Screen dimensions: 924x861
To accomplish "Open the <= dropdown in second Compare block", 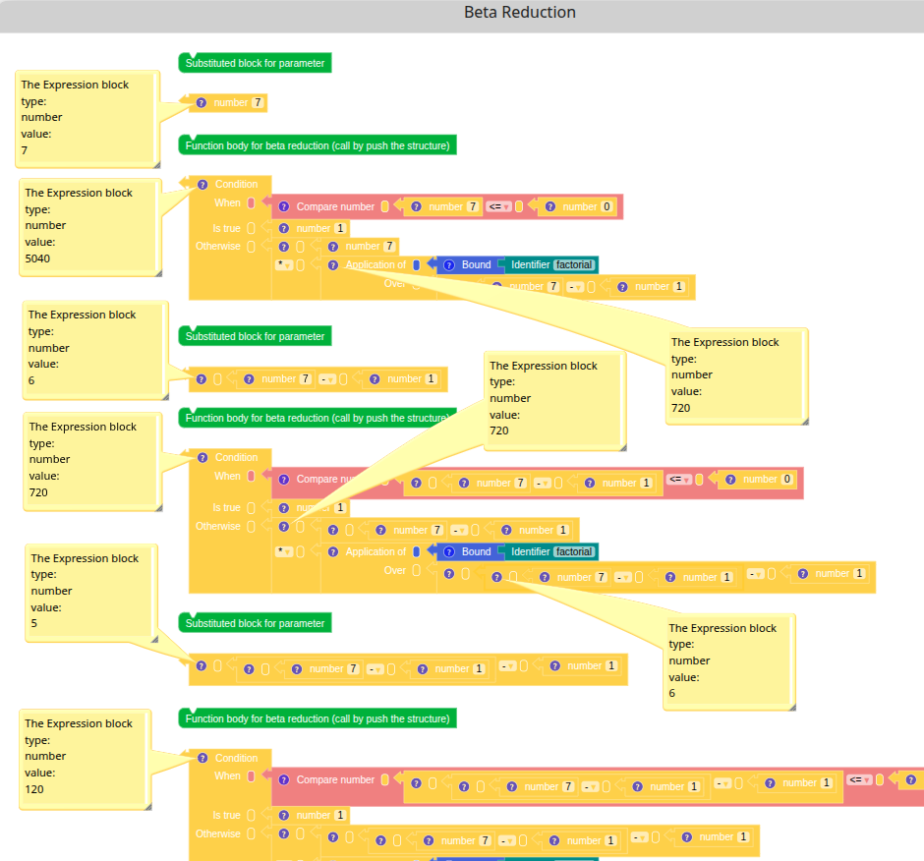I will coord(679,479).
